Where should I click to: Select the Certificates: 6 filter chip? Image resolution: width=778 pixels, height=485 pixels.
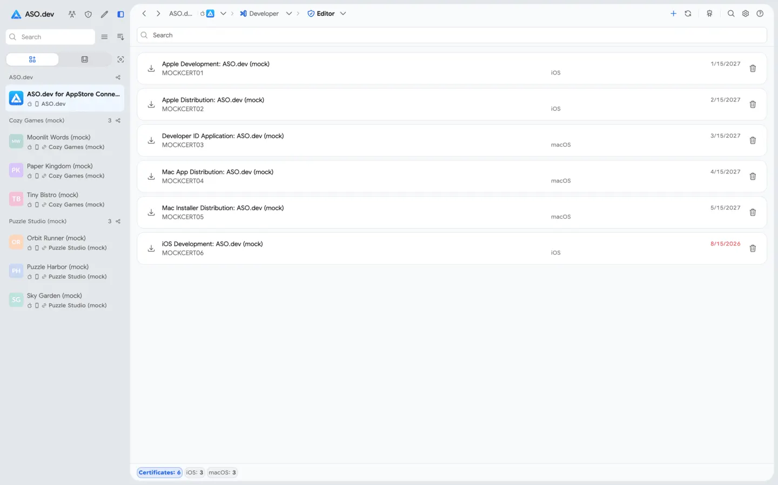160,473
